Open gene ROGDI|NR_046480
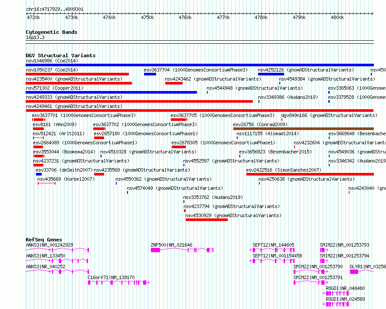Image resolution: width=386 pixels, height=309 pixels. pos(345,288)
